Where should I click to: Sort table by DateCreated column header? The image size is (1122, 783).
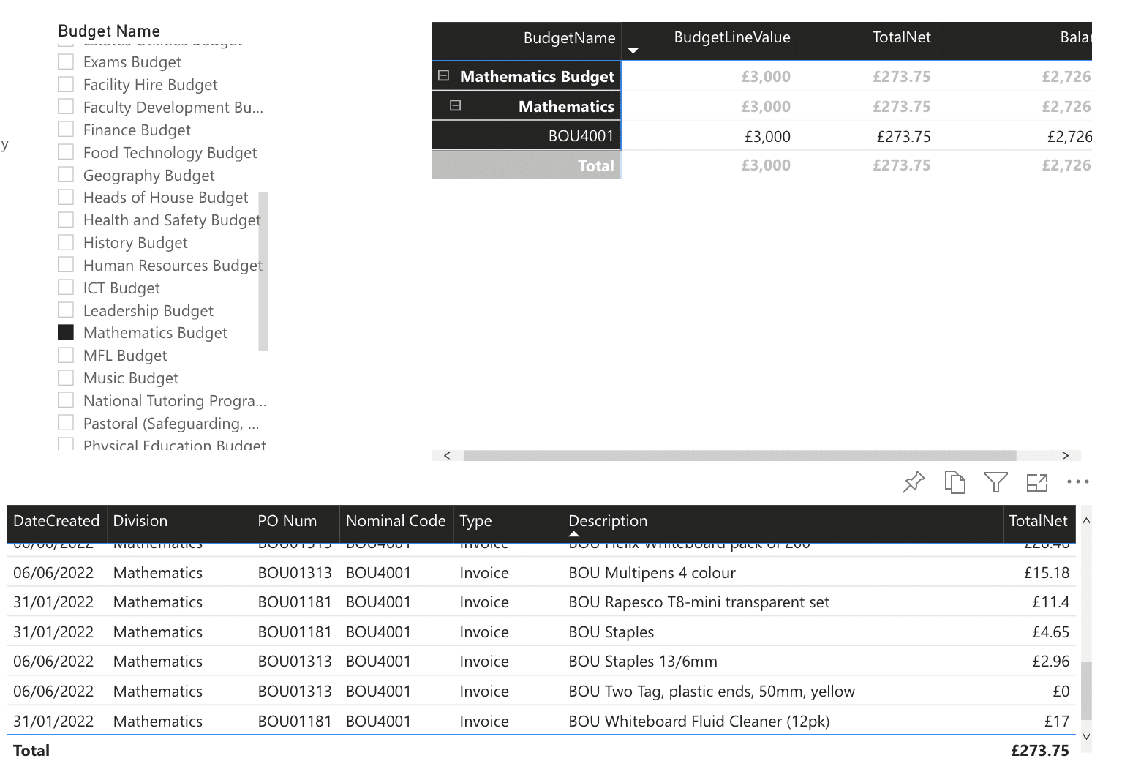(56, 521)
